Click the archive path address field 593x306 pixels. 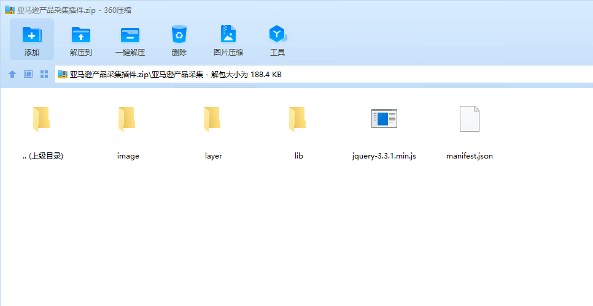324,74
